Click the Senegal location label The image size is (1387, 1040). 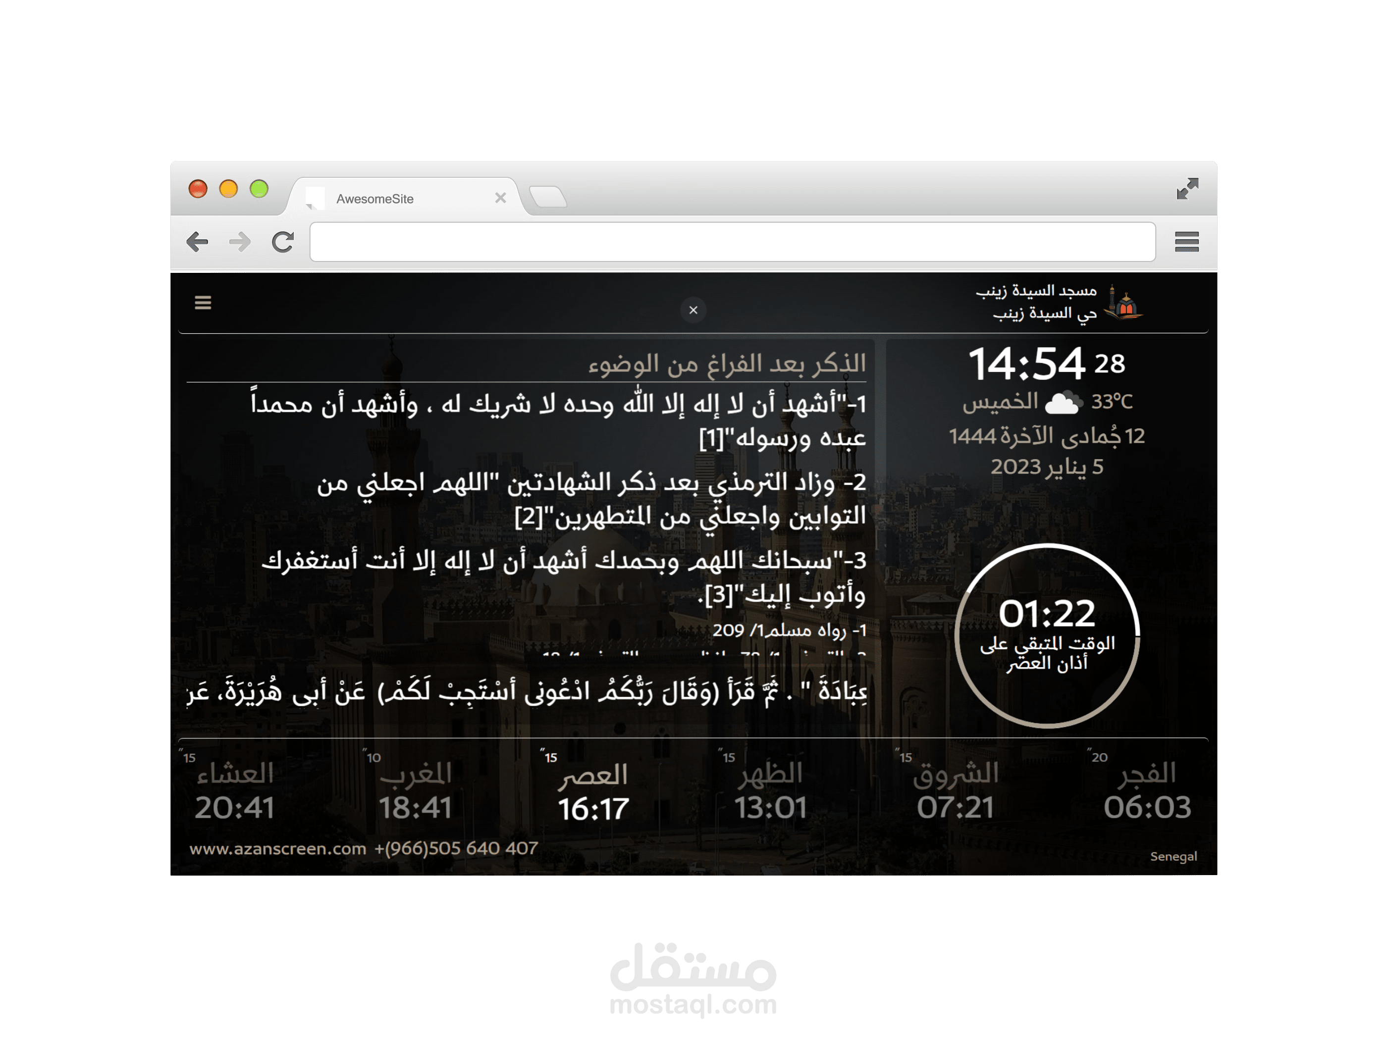click(x=1173, y=856)
